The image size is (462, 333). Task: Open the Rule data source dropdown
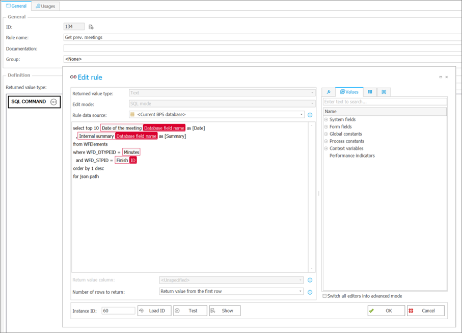[302, 115]
